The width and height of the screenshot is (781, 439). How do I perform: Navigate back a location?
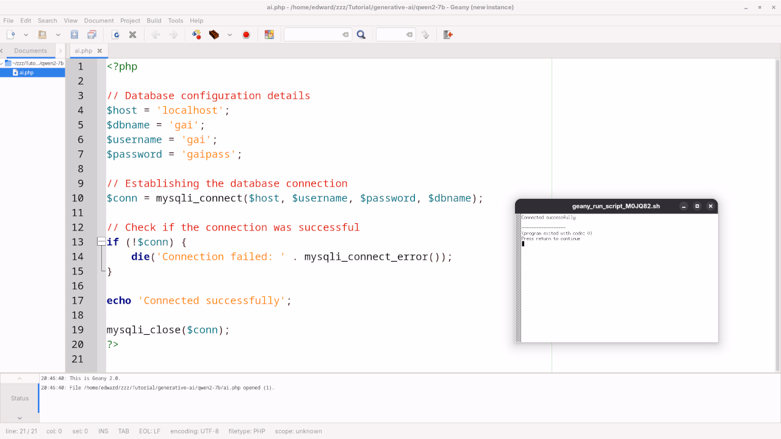(156, 35)
